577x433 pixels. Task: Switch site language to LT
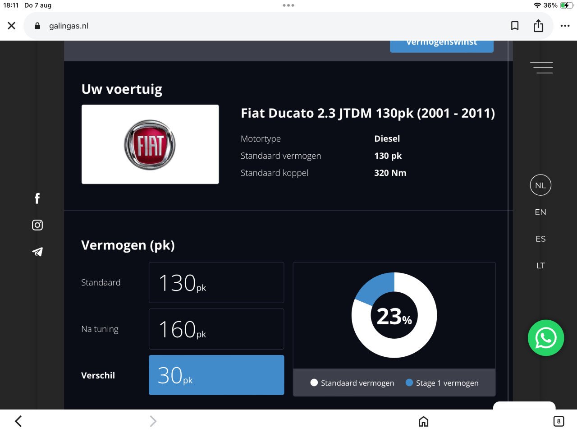pyautogui.click(x=540, y=265)
